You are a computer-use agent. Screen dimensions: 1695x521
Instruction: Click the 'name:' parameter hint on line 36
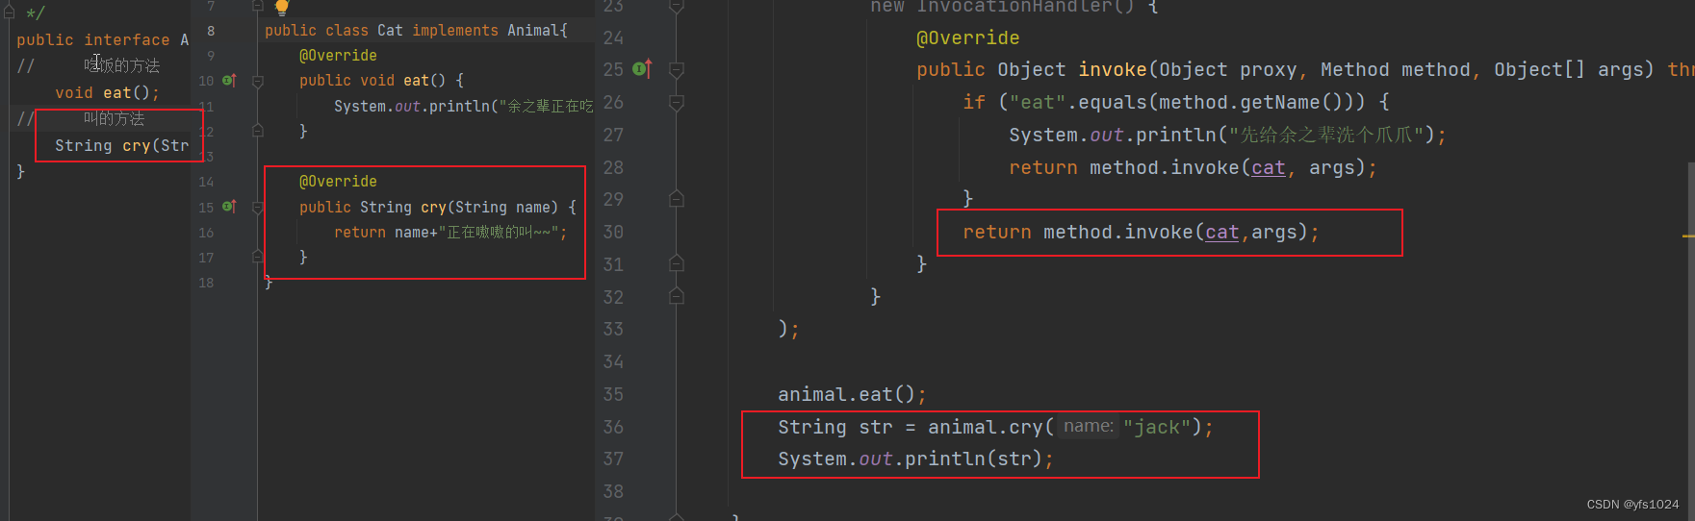(x=1089, y=426)
